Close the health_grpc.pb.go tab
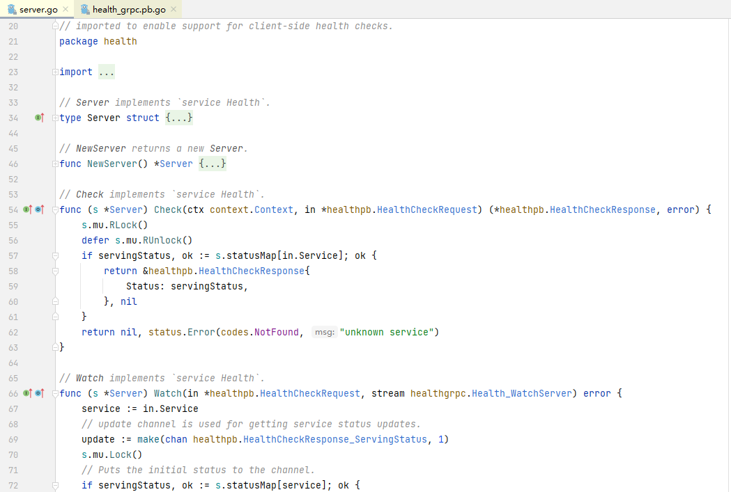The width and height of the screenshot is (731, 492). [x=174, y=9]
